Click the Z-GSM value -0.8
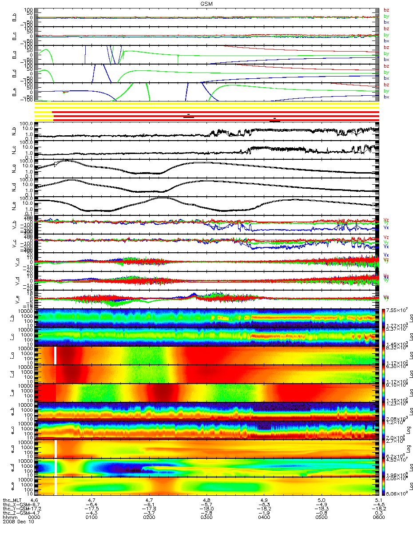The width and height of the screenshot is (413, 534). click(x=321, y=513)
